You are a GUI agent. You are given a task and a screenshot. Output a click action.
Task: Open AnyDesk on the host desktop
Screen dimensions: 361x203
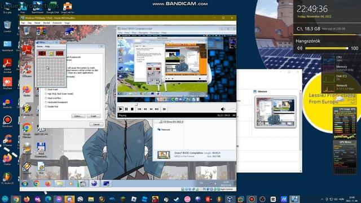pyautogui.click(x=7, y=83)
